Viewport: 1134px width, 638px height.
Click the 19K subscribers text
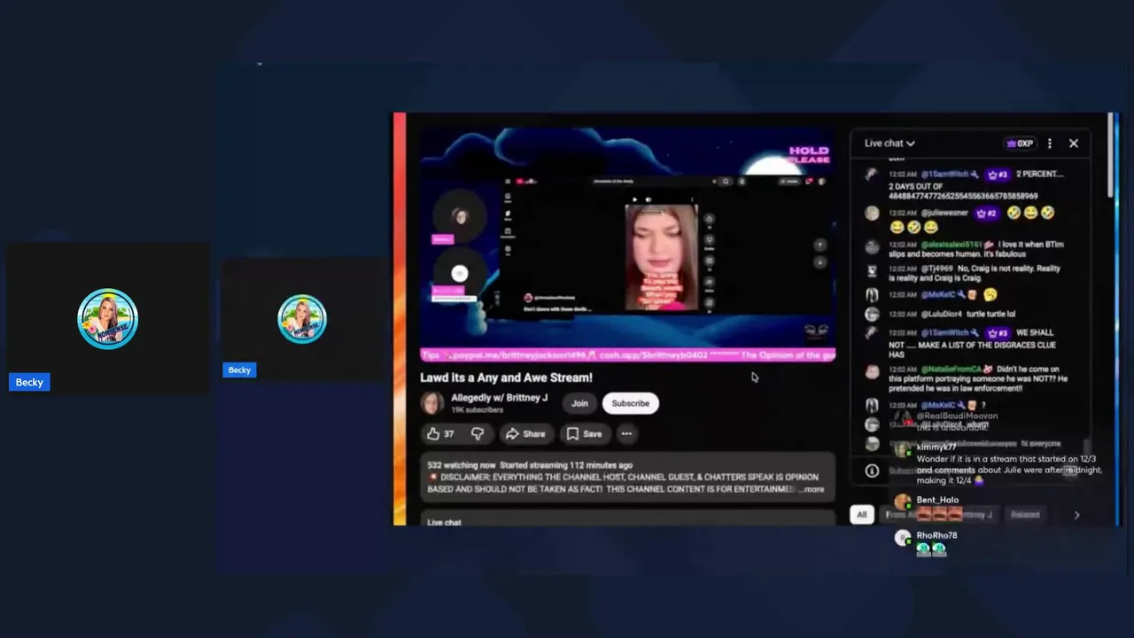[x=477, y=410]
